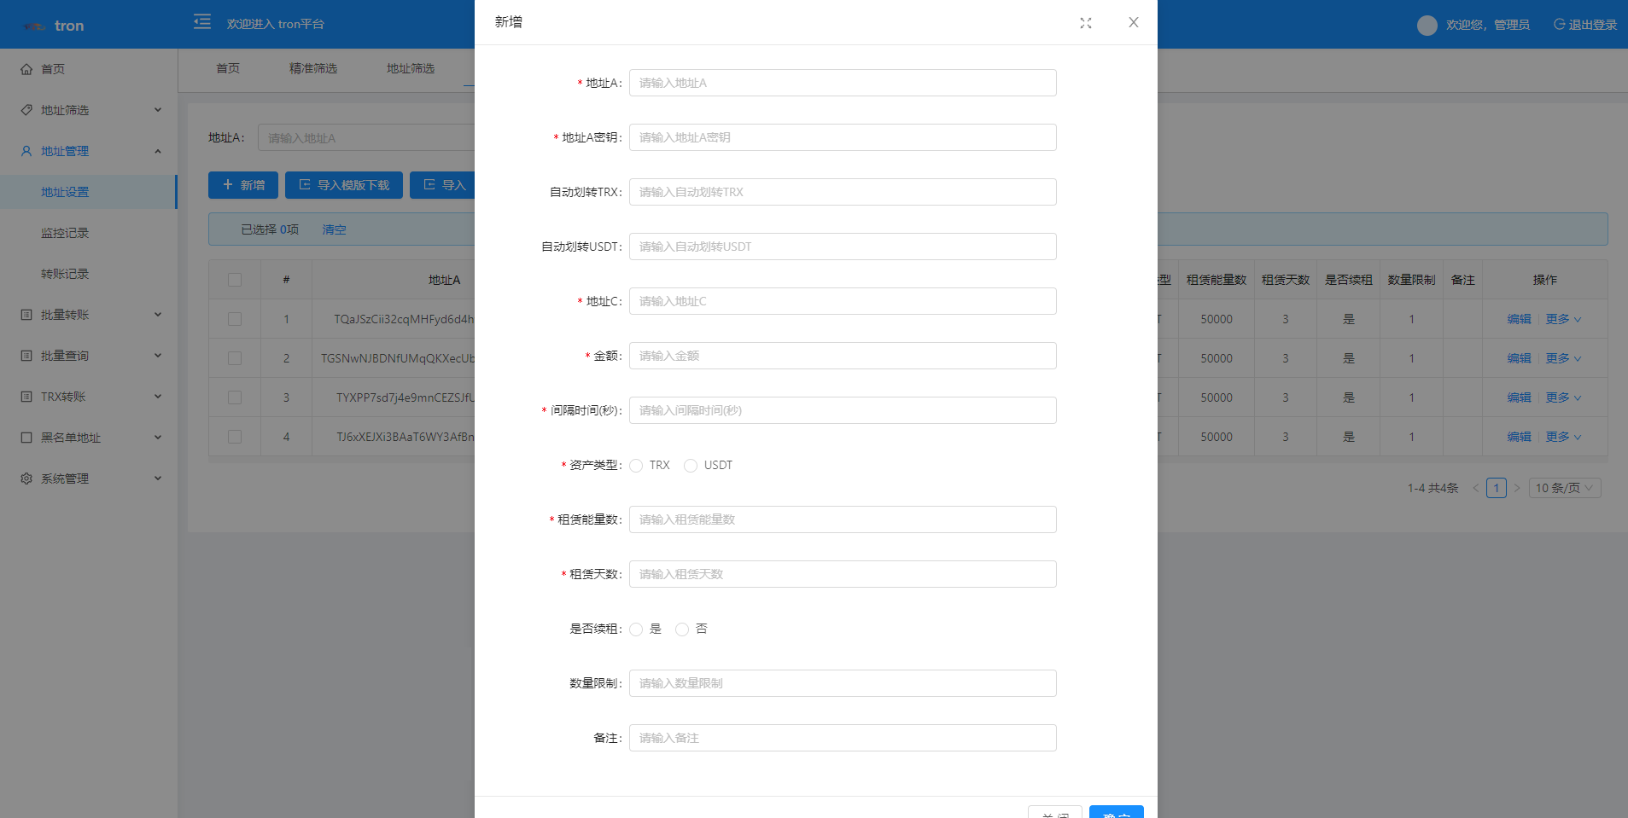Close the 新增 dialog with X icon
1628x818 pixels.
pos(1133,23)
